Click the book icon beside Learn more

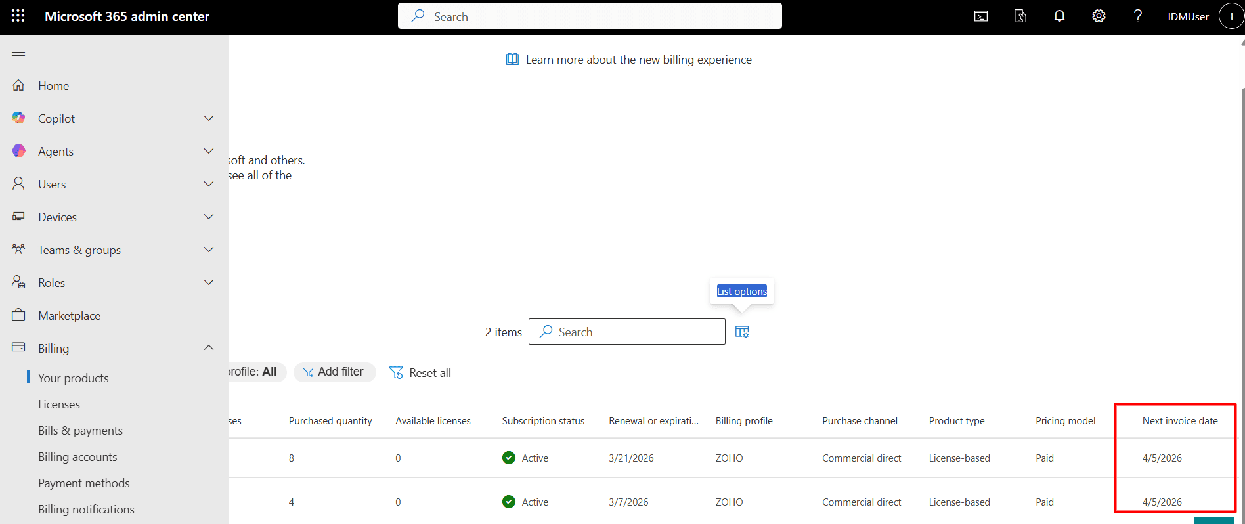click(x=512, y=60)
